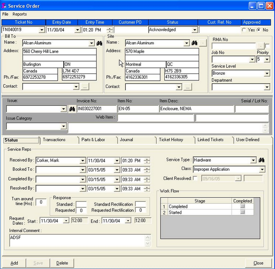275x269 pixels.
Task: Click binoculars lookup icon next to Issue
Action: click(72, 109)
